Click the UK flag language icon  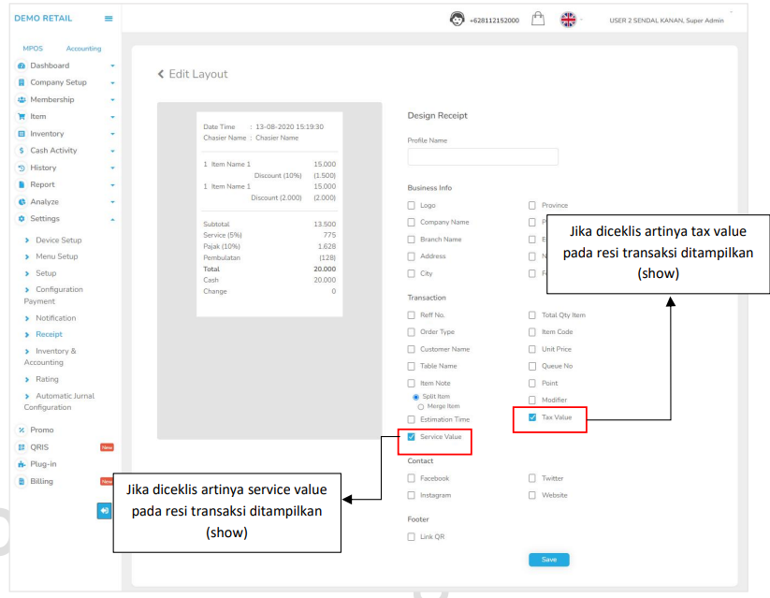(568, 19)
